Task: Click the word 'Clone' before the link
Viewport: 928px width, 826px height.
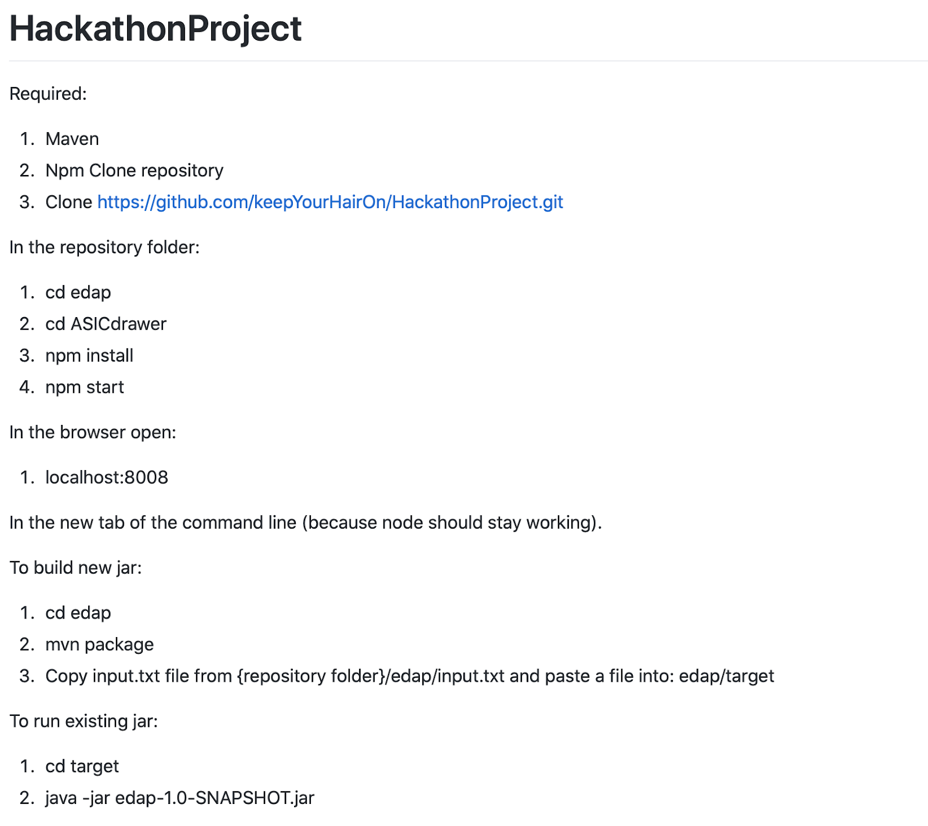Action: tap(68, 202)
